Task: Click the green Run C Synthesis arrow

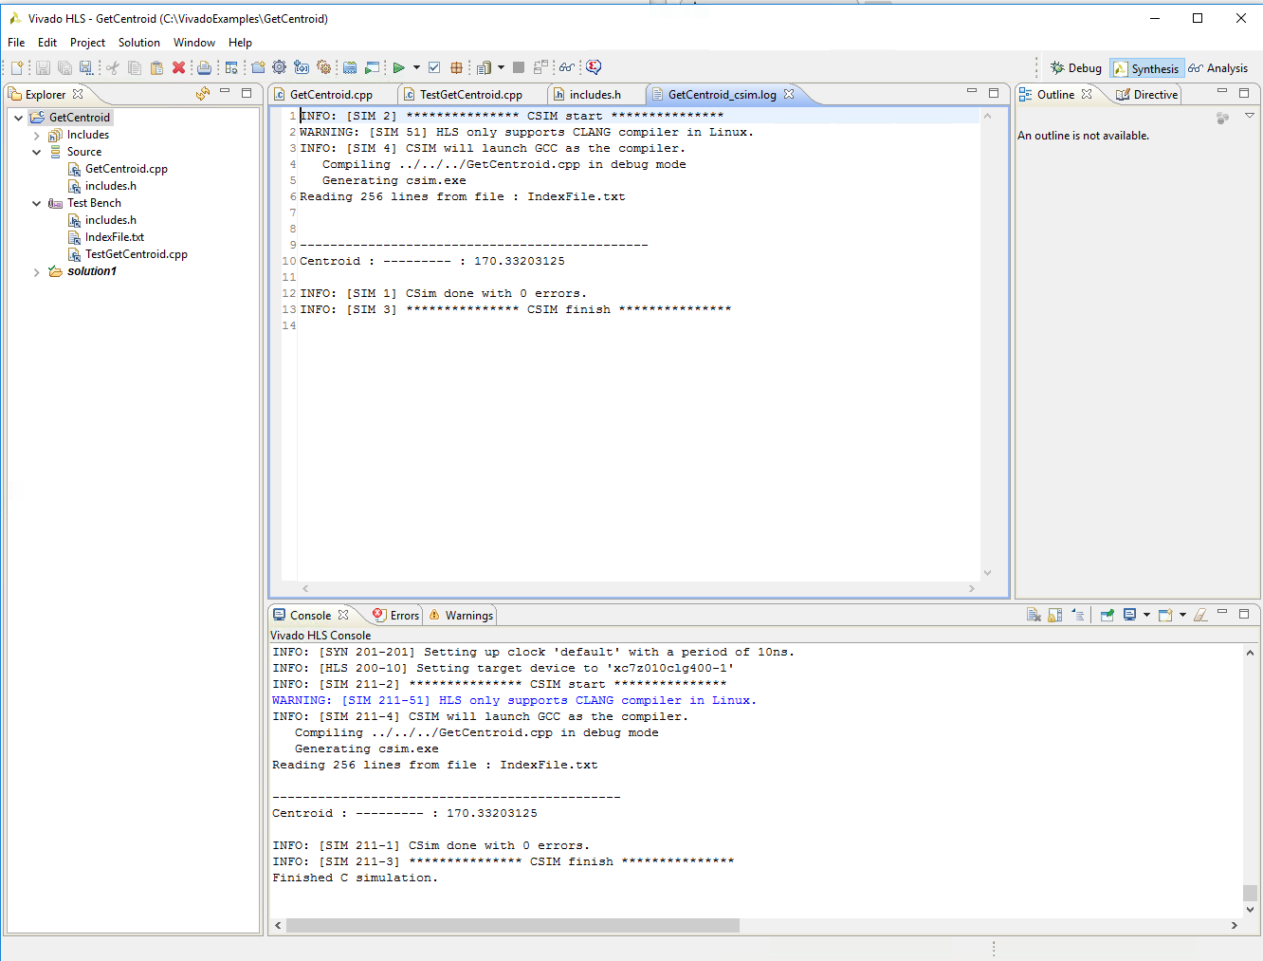Action: click(x=399, y=67)
